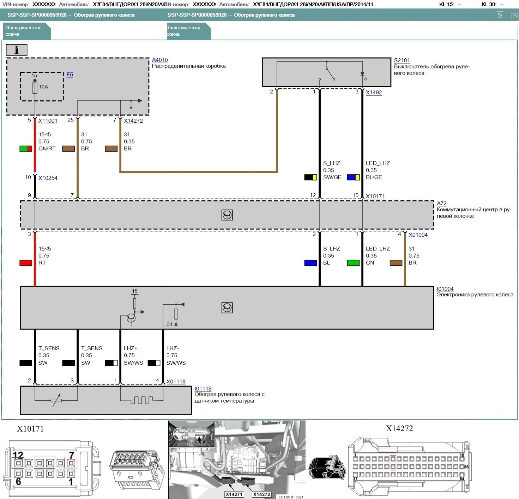The width and height of the screenshot is (519, 499).
Task: Open connector link X10171
Action: [x=375, y=196]
